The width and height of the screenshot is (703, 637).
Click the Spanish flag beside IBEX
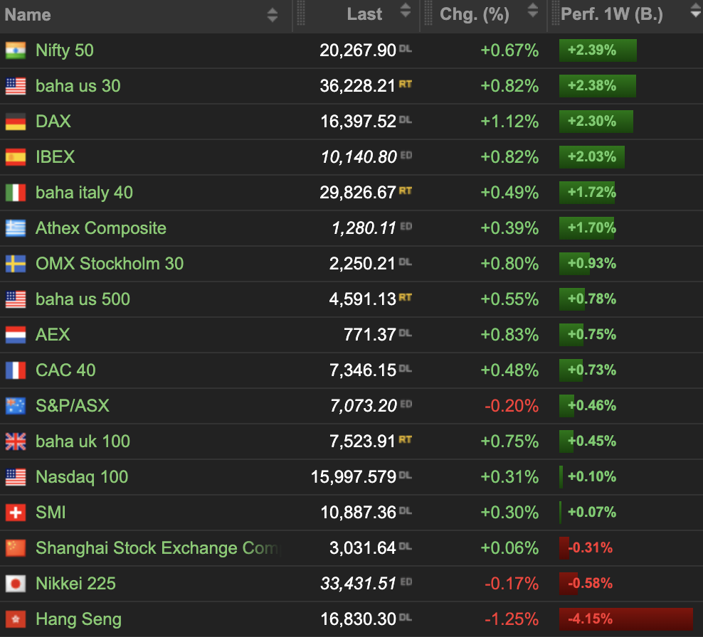tap(16, 157)
